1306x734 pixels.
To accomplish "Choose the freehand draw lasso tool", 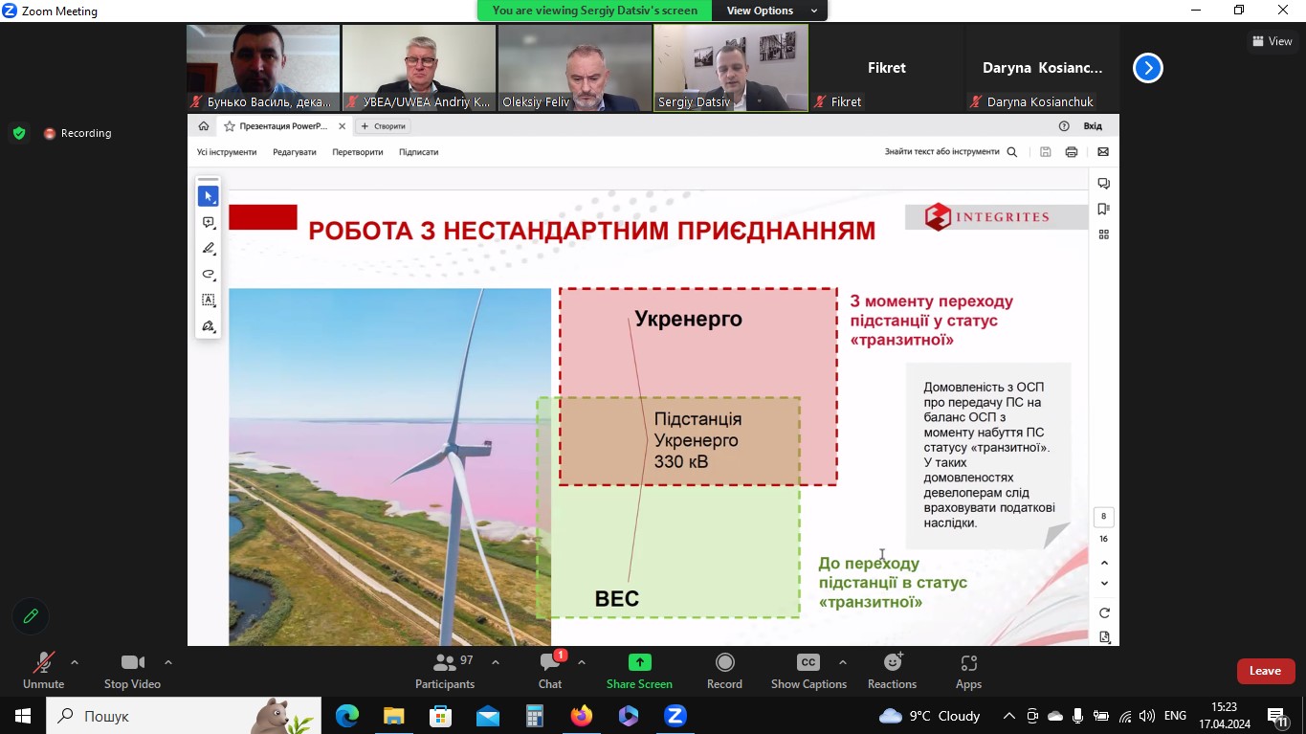I will click(208, 275).
